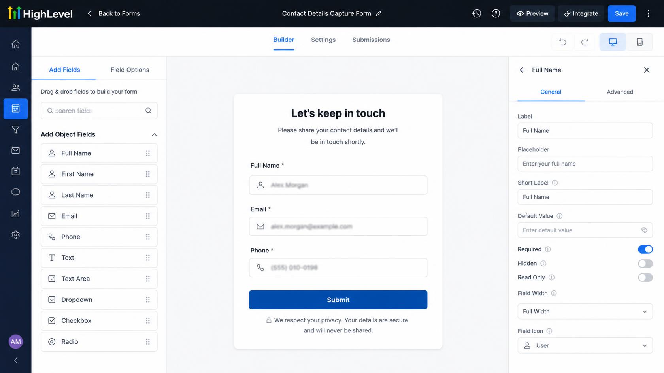
Task: Select the Dropdown field item
Action: point(99,300)
